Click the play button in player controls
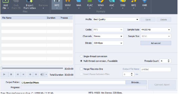 click(x=4, y=74)
